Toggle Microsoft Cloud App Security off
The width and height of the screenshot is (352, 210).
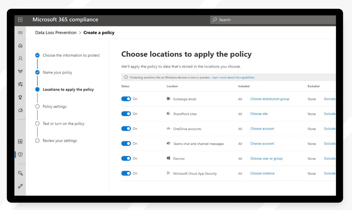127,173
